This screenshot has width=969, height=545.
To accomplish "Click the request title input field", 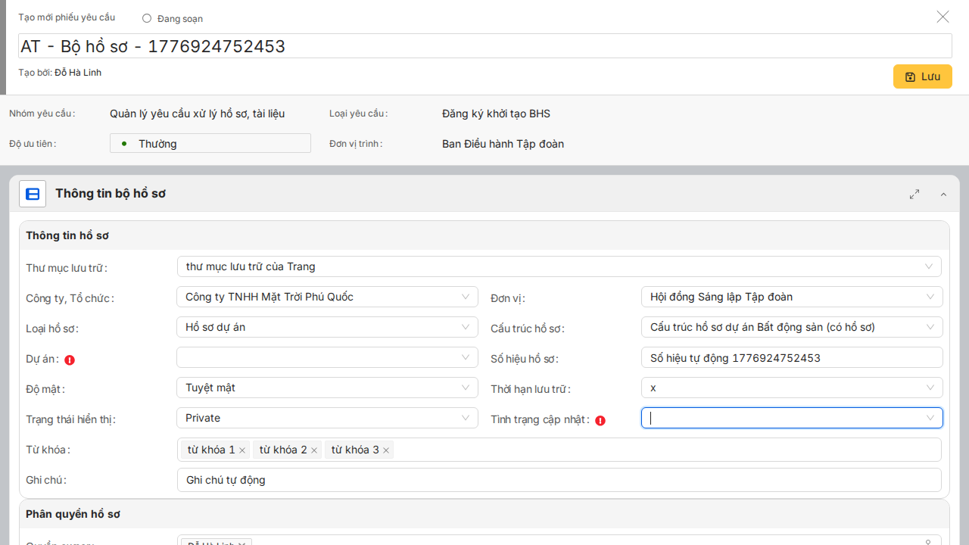I will [x=484, y=46].
